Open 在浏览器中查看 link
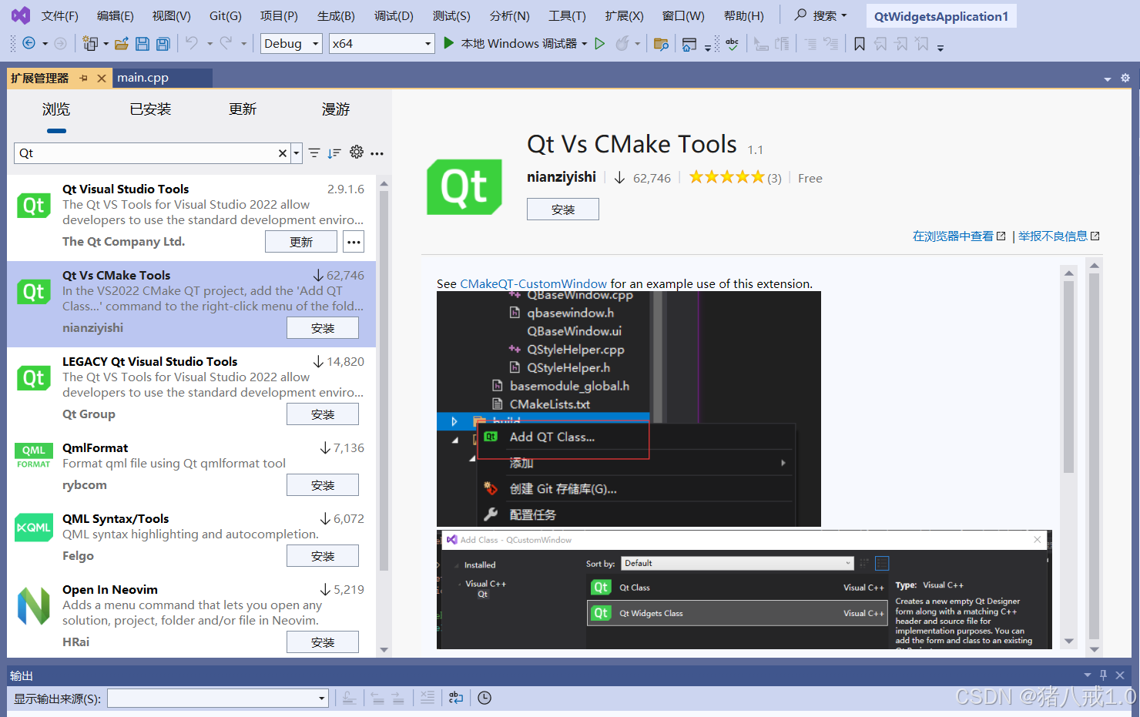Screen dimensions: 1140x717 (959, 236)
